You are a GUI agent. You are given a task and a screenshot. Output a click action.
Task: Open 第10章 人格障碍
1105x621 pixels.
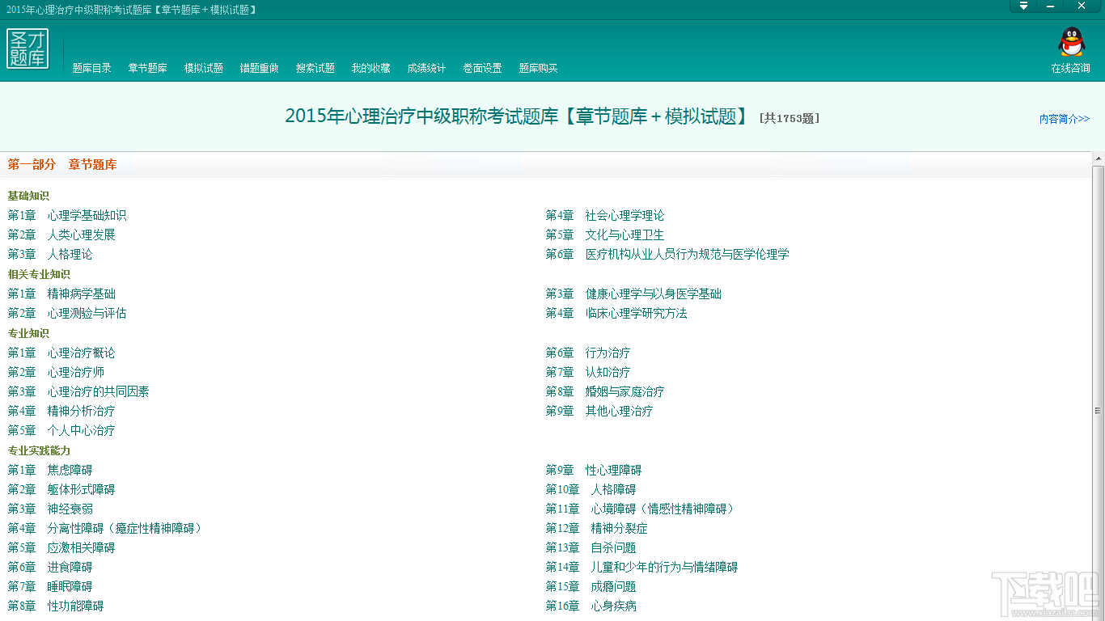pos(591,489)
